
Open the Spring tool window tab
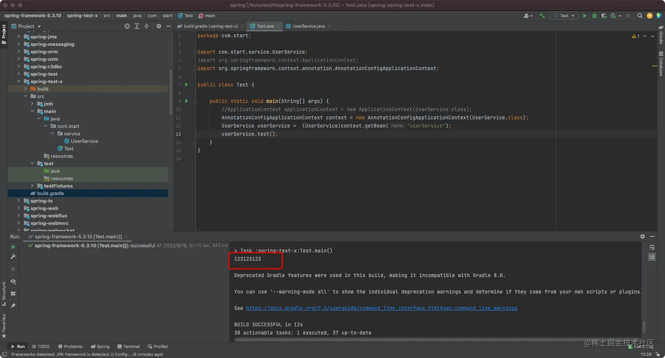(x=100, y=347)
